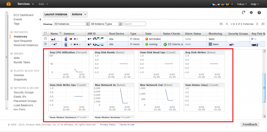Open Volumes in sidebar

point(19,75)
